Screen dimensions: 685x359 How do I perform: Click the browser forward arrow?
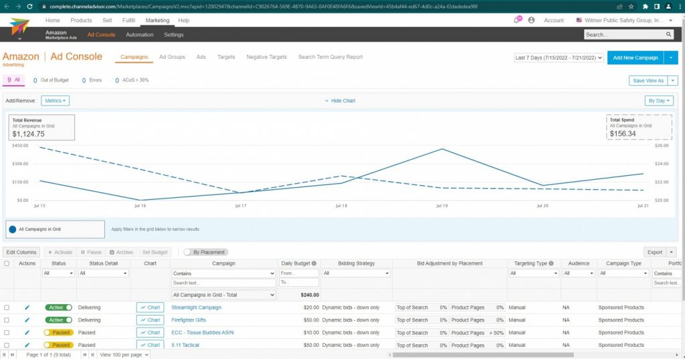pyautogui.click(x=18, y=7)
